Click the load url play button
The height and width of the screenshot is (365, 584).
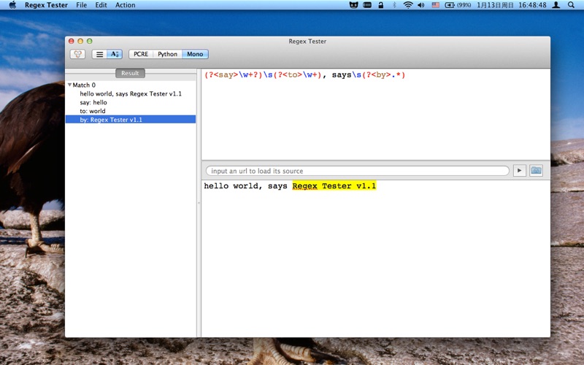[x=519, y=171]
